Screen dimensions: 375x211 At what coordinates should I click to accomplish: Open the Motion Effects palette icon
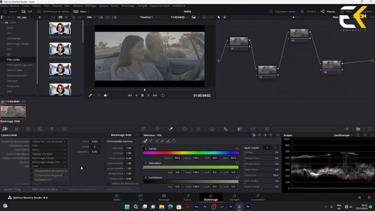64,129
